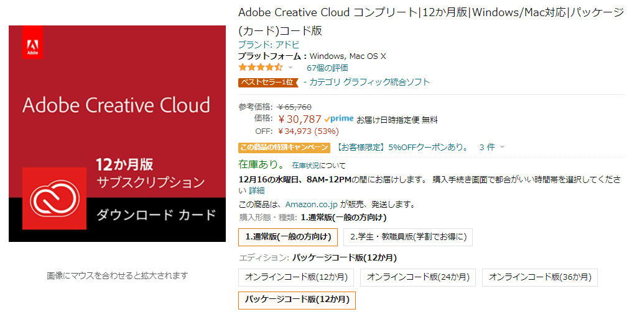Click the Creative Cloud logo icon

[54, 198]
